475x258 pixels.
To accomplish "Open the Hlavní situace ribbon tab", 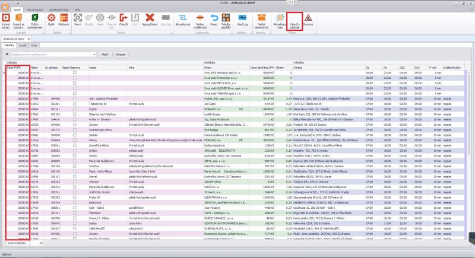I will coord(35,10).
